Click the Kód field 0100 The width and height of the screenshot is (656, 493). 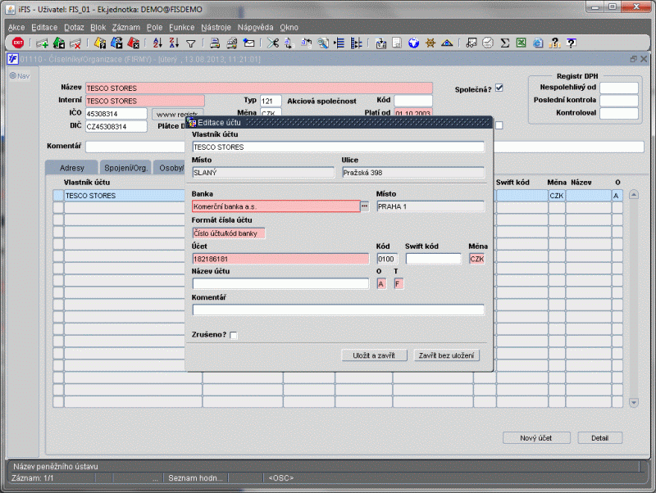[387, 259]
